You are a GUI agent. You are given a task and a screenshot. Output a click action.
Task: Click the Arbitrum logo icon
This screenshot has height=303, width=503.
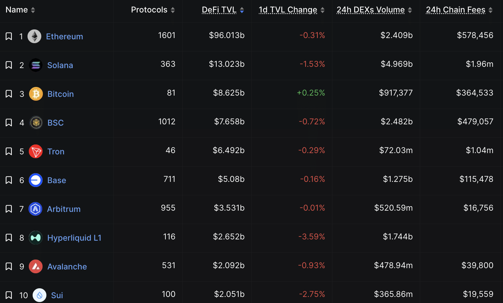[36, 209]
